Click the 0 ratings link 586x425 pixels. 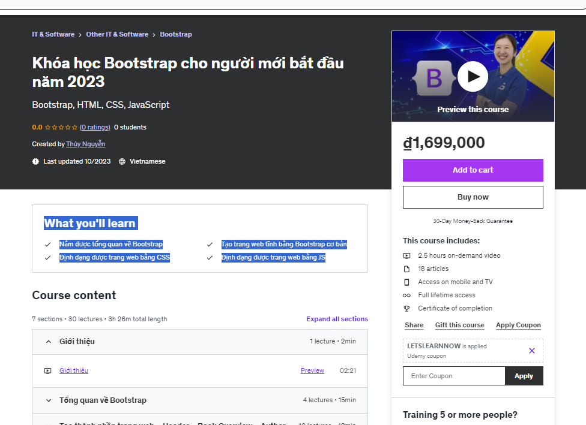(x=95, y=127)
